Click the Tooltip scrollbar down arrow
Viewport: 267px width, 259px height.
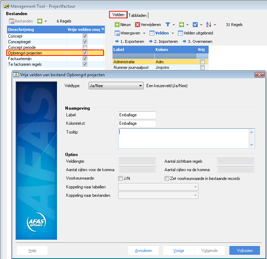point(252,145)
